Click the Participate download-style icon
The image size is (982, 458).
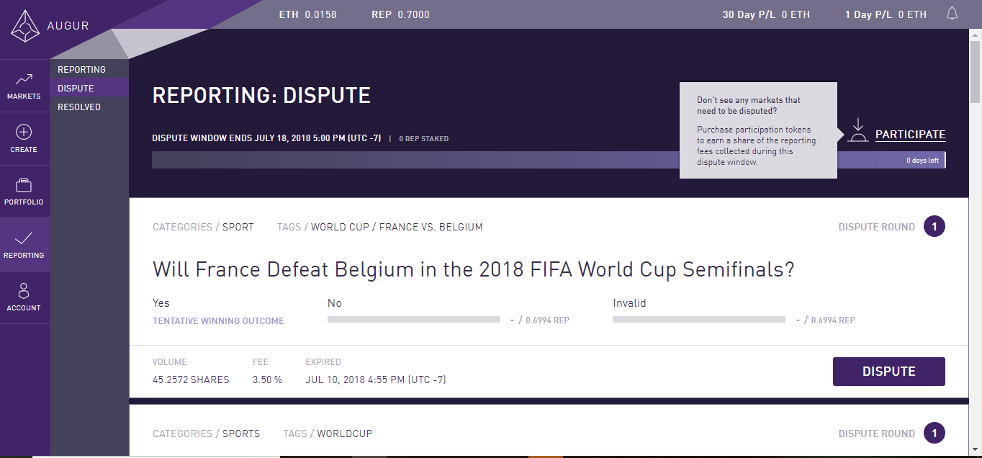857,130
